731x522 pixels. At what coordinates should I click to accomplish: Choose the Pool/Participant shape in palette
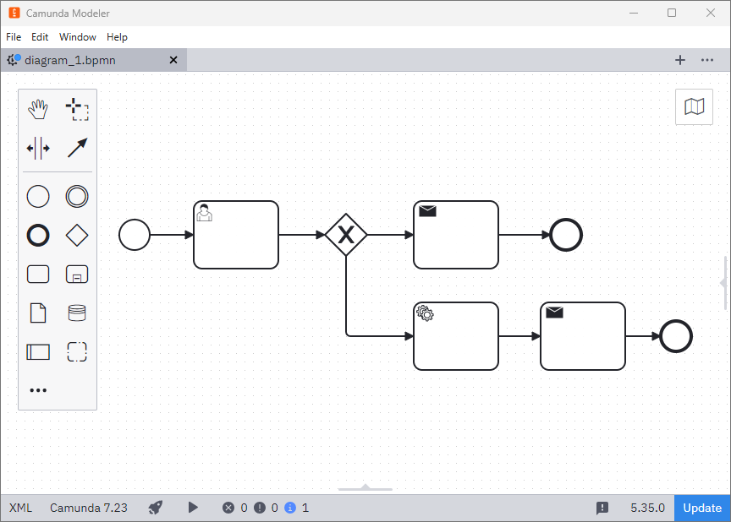pos(38,352)
